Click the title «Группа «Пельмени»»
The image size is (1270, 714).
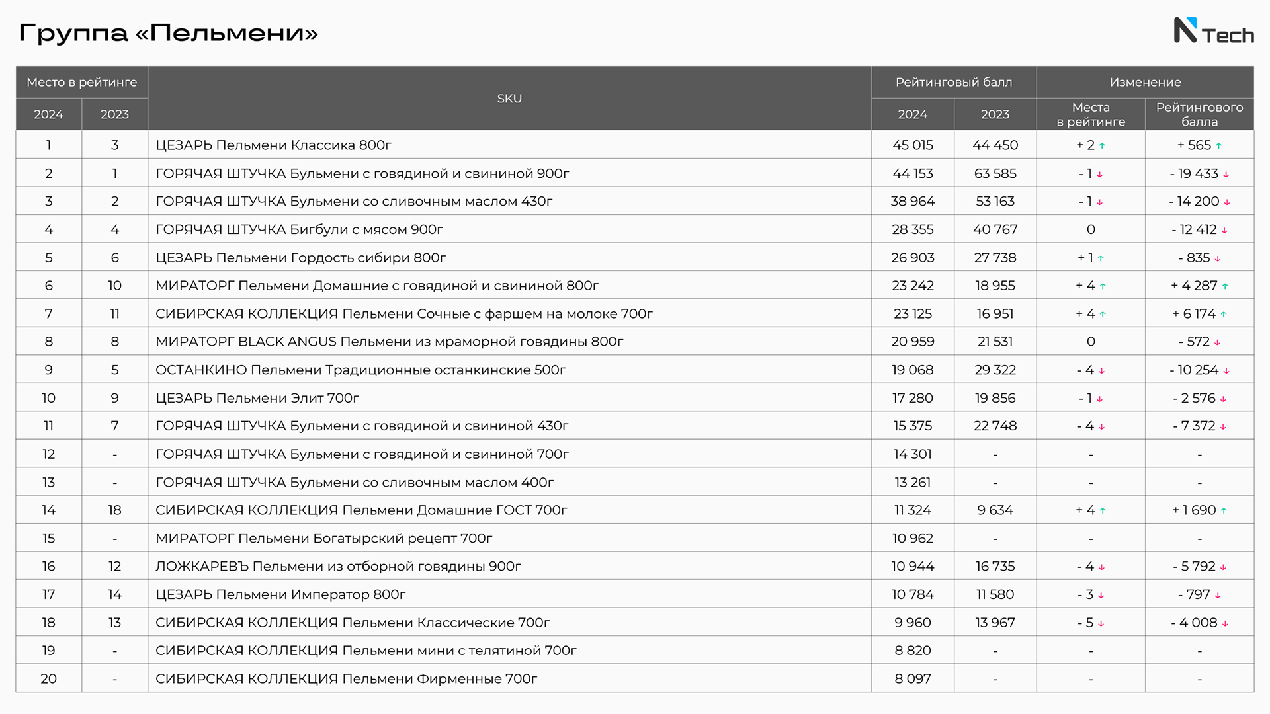coord(169,32)
